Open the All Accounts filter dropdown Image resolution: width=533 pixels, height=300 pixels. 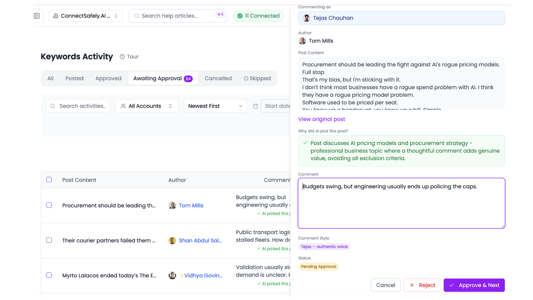pyautogui.click(x=147, y=106)
